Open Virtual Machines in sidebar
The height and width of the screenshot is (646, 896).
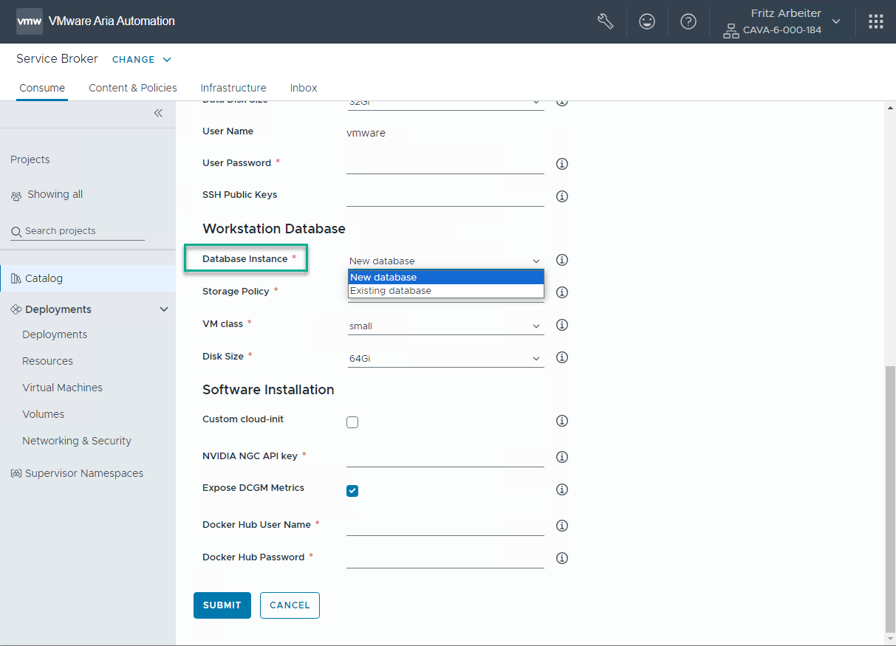tap(62, 388)
